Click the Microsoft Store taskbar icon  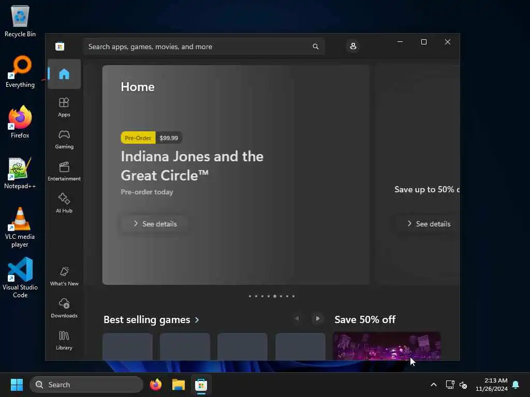(201, 385)
